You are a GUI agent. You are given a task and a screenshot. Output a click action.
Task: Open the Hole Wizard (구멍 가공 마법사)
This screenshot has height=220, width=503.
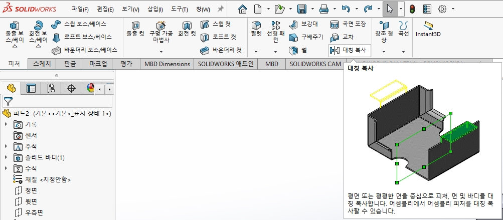pos(161,32)
